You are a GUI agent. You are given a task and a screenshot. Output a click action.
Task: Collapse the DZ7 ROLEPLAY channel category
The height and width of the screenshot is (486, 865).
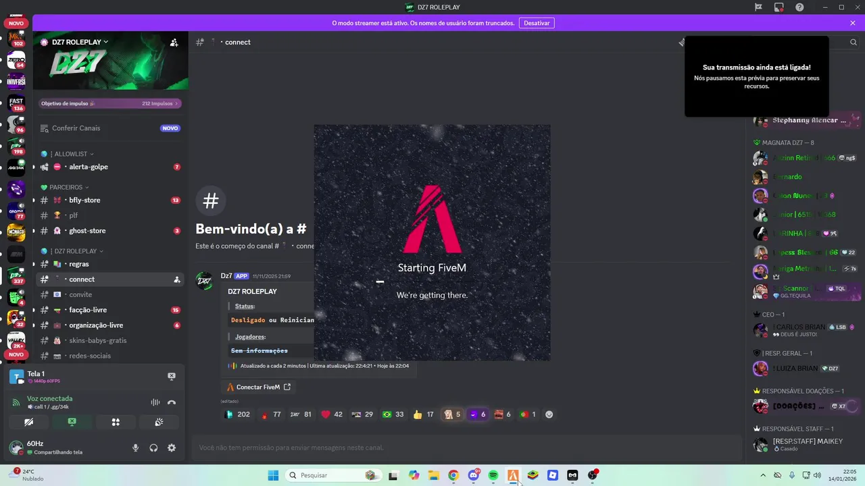pyautogui.click(x=73, y=251)
